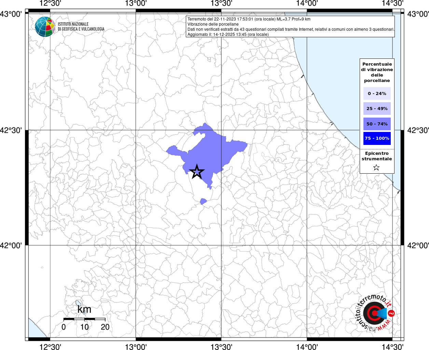
Task: Click the left '43°00'' latitude label
Action: click(x=11, y=14)
